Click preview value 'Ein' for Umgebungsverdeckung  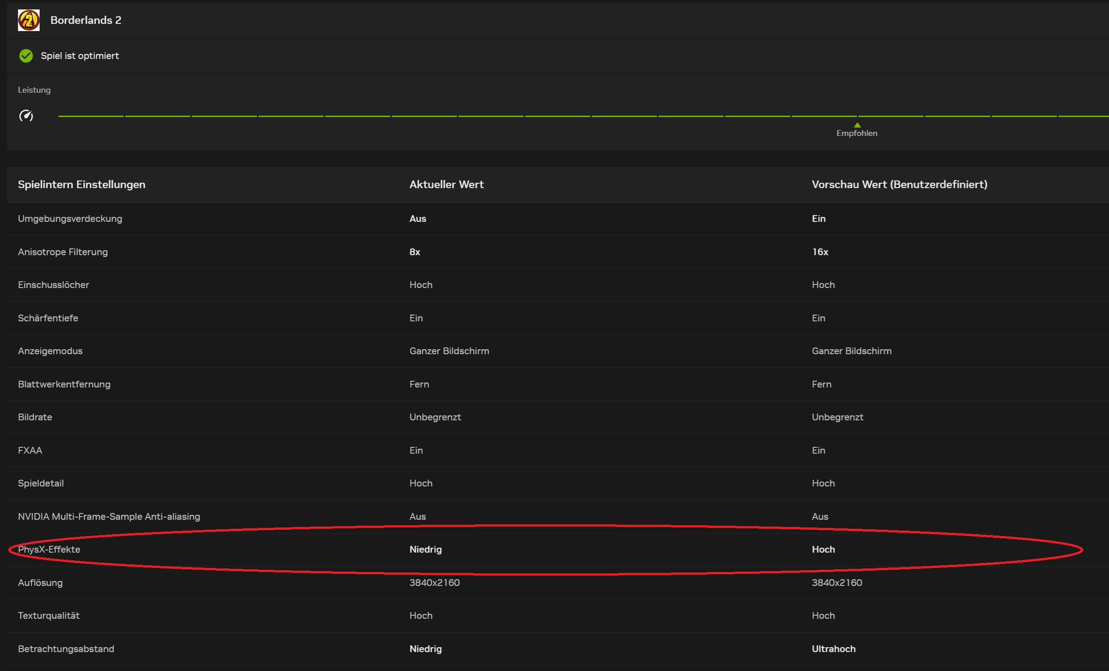[818, 219]
